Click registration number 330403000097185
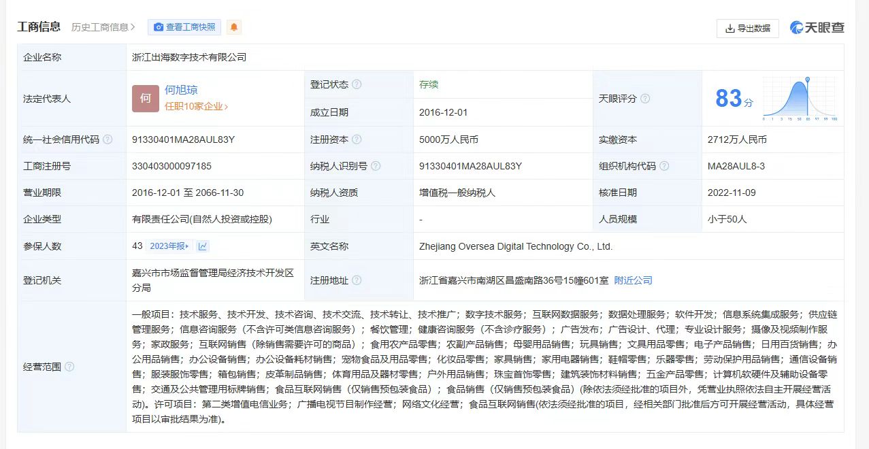 171,166
